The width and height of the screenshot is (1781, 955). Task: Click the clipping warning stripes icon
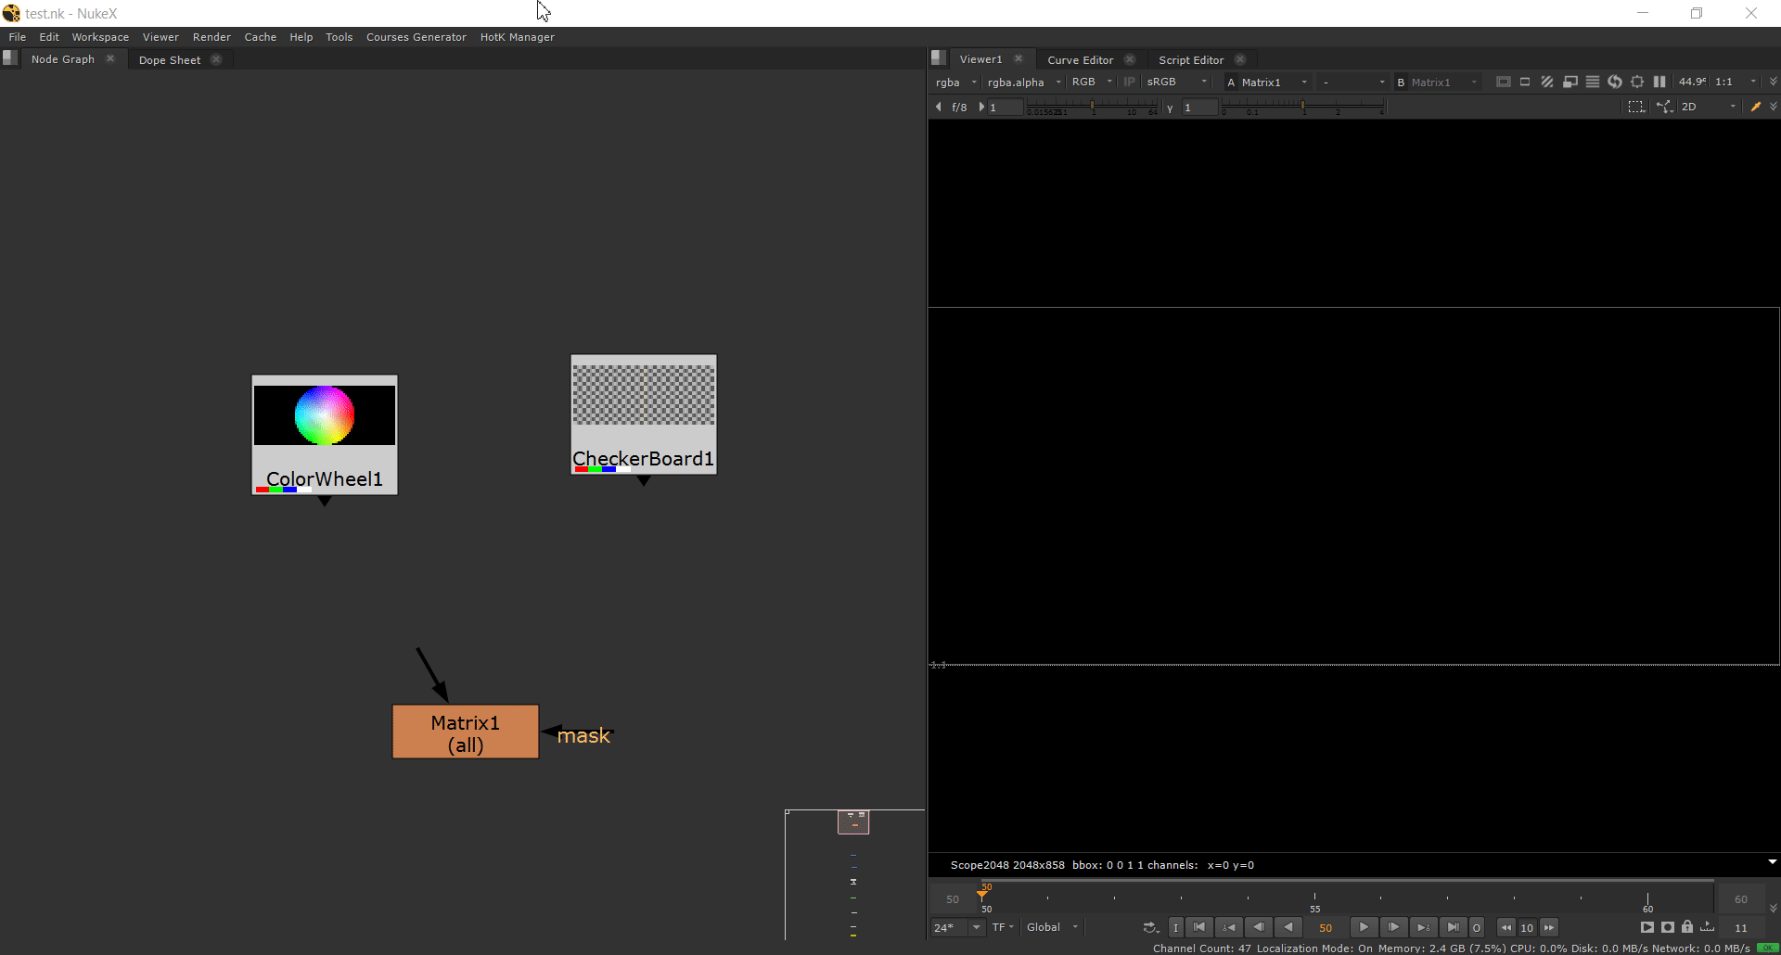(1547, 82)
